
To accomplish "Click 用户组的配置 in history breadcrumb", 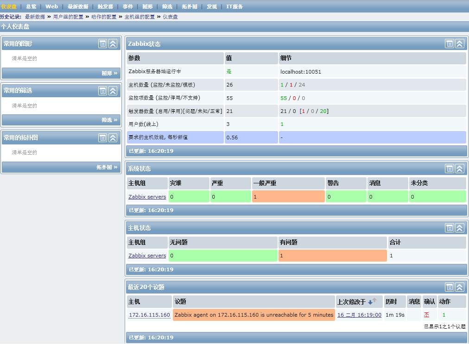I will click(x=68, y=17).
